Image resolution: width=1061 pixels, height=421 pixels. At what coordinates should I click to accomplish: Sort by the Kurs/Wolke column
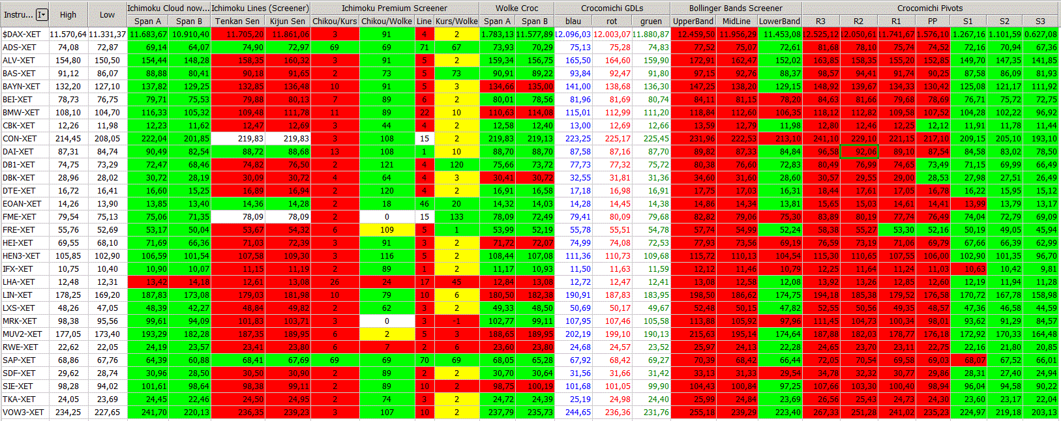456,21
